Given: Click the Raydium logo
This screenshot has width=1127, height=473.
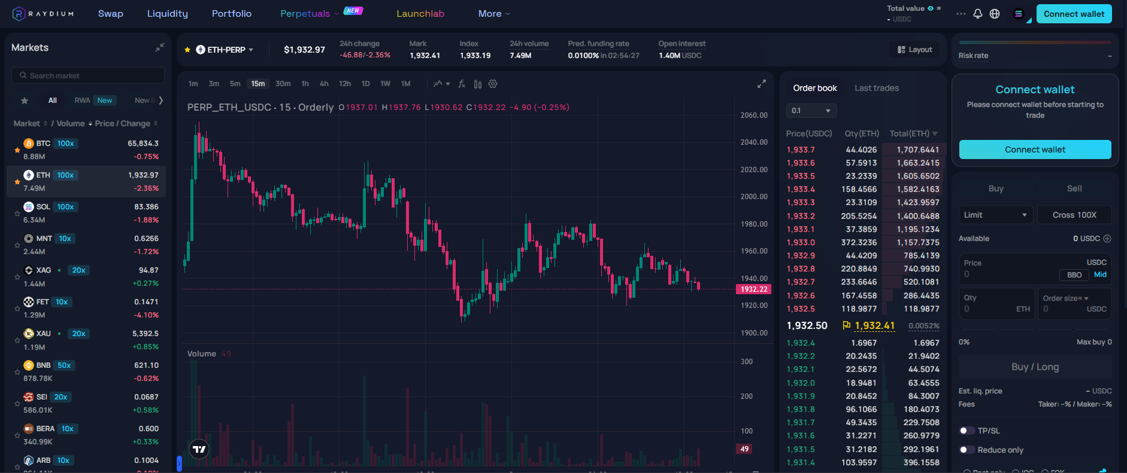Looking at the screenshot, I should 43,14.
